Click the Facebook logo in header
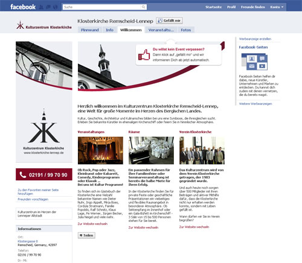 click(x=23, y=7)
